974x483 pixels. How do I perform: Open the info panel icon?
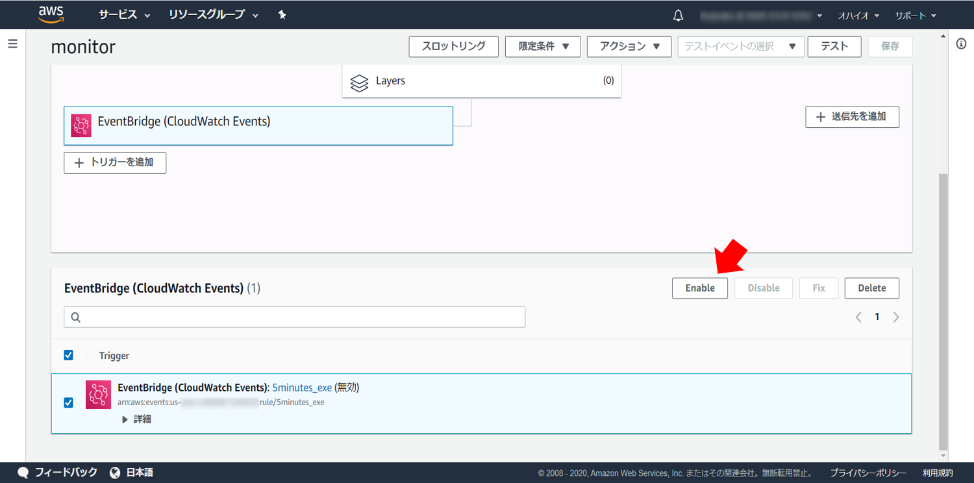pyautogui.click(x=961, y=43)
